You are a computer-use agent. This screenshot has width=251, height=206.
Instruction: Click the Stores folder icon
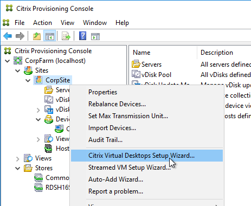(x=28, y=168)
